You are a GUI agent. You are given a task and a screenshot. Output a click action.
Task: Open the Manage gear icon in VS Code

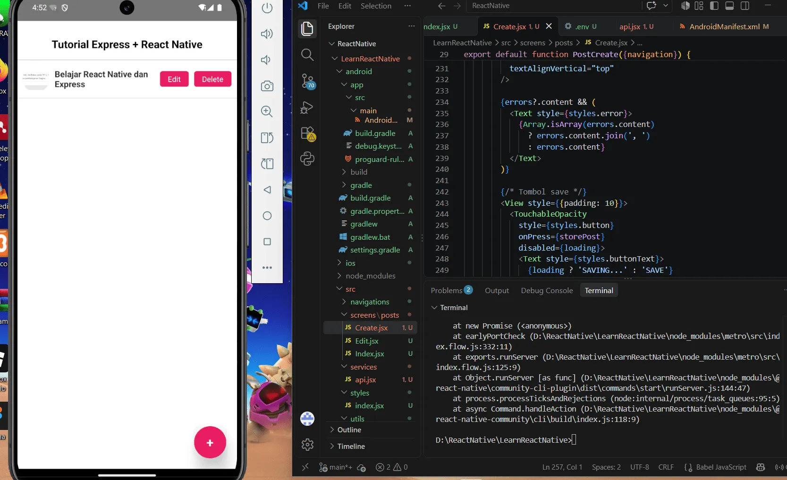click(x=307, y=444)
